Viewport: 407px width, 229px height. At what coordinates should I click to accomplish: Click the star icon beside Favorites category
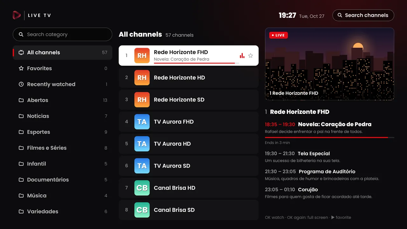click(21, 68)
